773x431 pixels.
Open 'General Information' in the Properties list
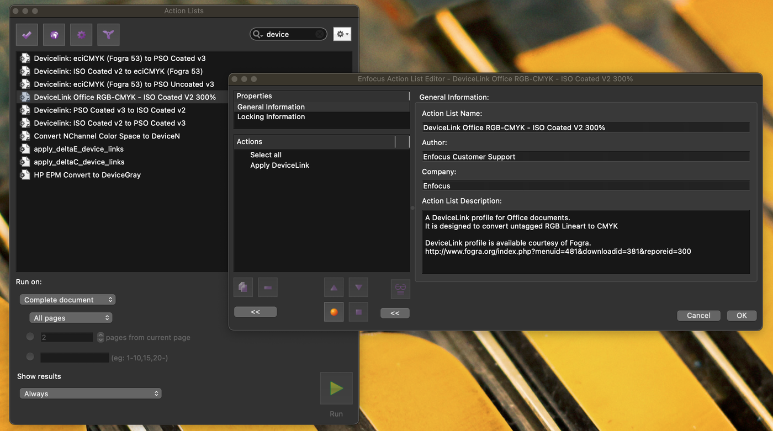[x=321, y=107]
